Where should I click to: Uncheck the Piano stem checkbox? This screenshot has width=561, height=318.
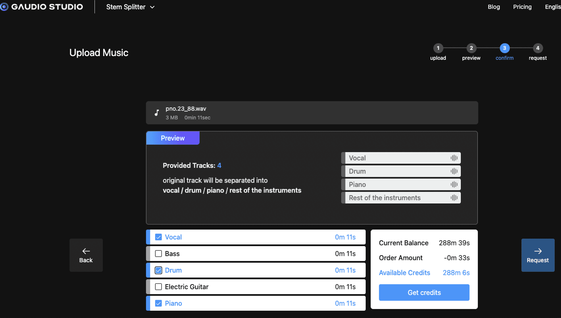click(158, 303)
